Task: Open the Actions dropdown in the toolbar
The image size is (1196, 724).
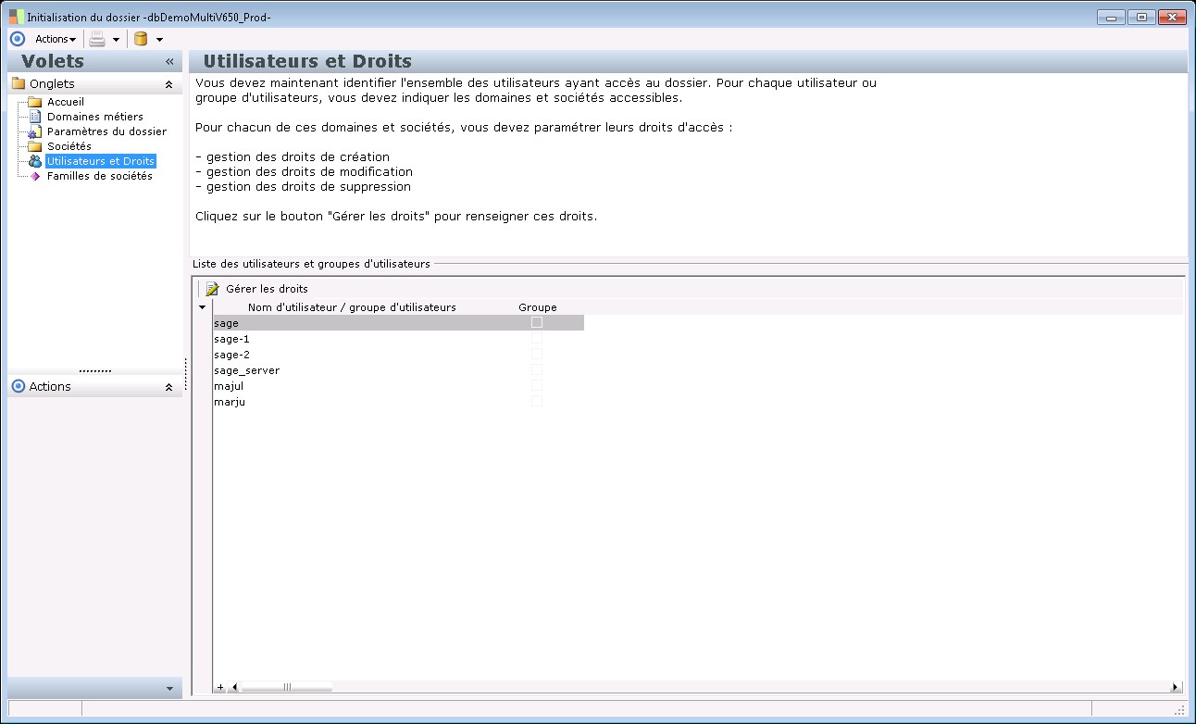Action: click(x=56, y=39)
